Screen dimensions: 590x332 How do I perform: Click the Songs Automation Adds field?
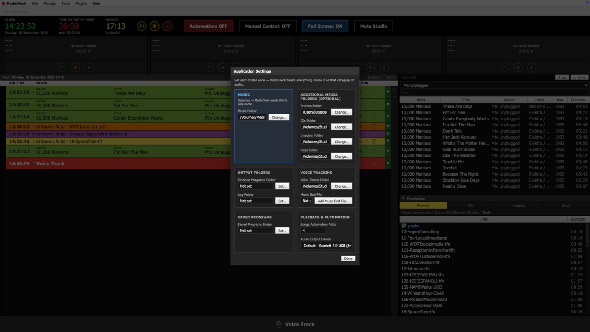[312, 231]
